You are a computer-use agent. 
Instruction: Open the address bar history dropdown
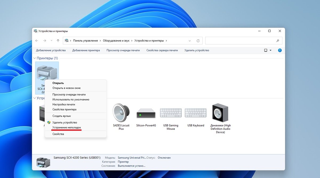190,41
